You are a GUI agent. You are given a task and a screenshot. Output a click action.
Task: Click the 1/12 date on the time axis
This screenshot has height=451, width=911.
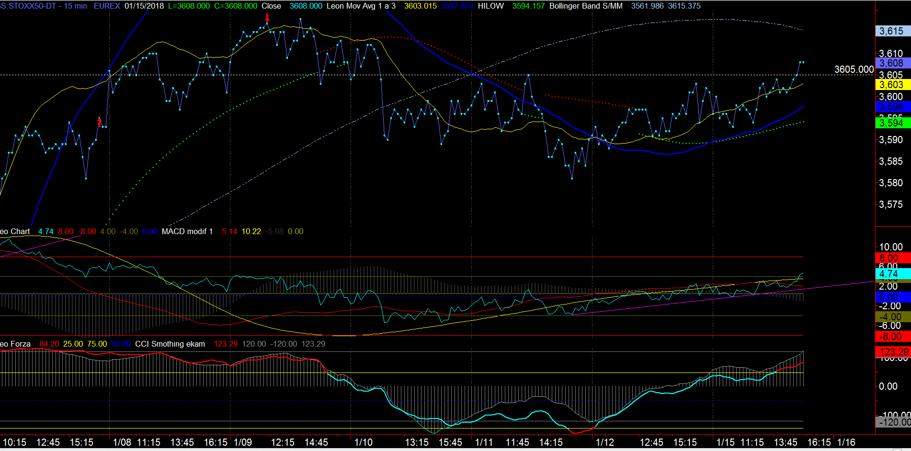point(605,442)
